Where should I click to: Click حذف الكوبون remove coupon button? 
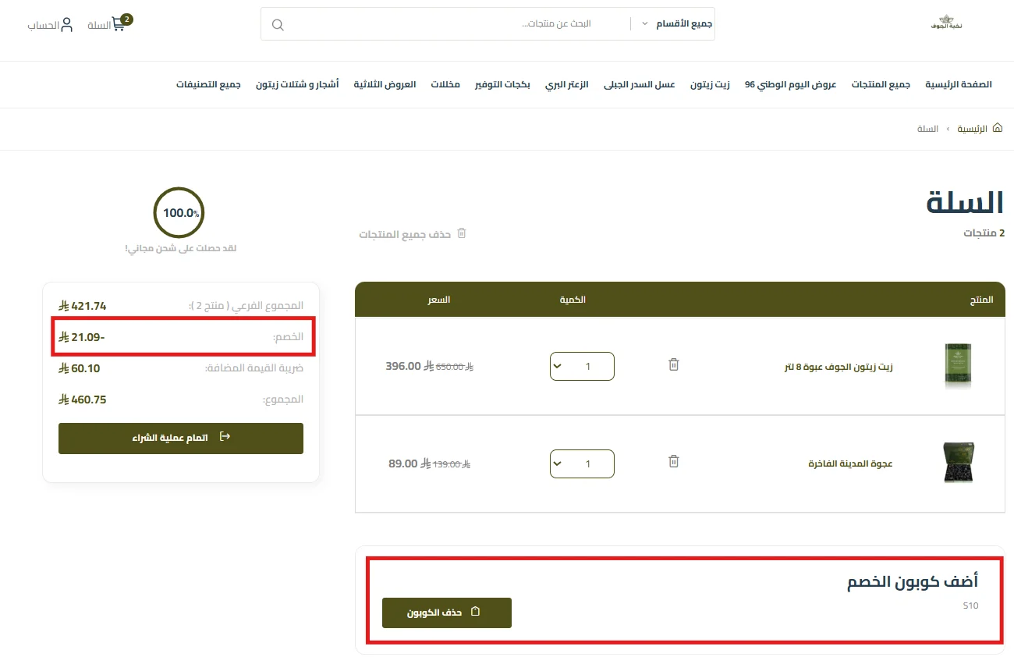(x=447, y=613)
